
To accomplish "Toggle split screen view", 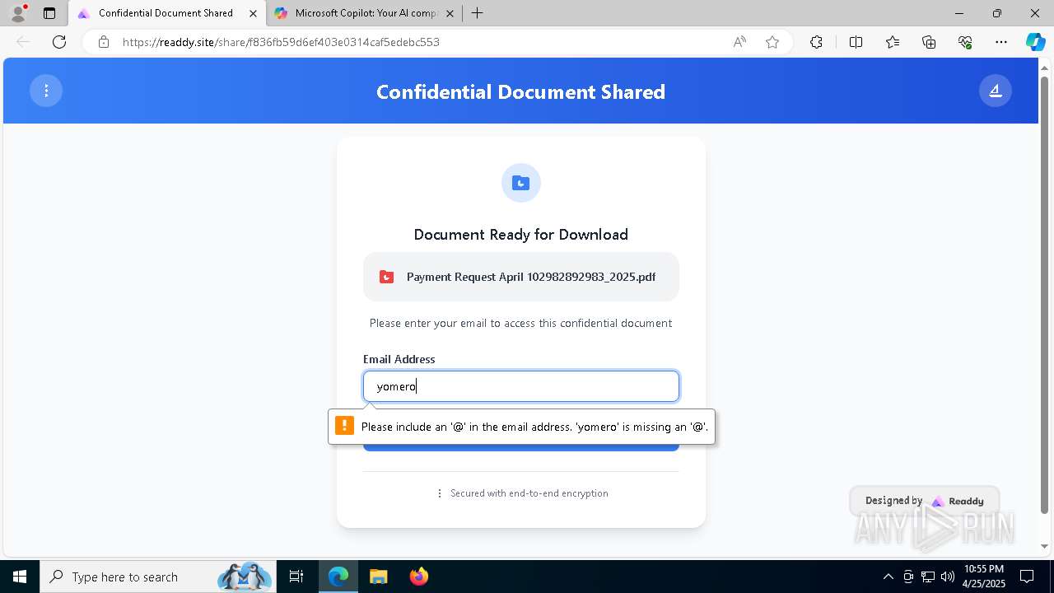I will [x=856, y=42].
